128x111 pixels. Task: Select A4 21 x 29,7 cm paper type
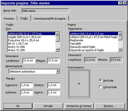(32, 44)
